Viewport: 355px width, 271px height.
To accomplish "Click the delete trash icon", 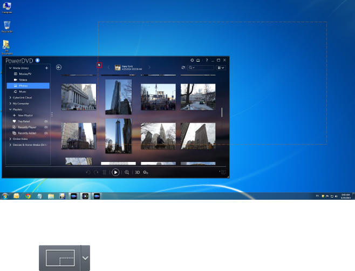I will pos(104,172).
